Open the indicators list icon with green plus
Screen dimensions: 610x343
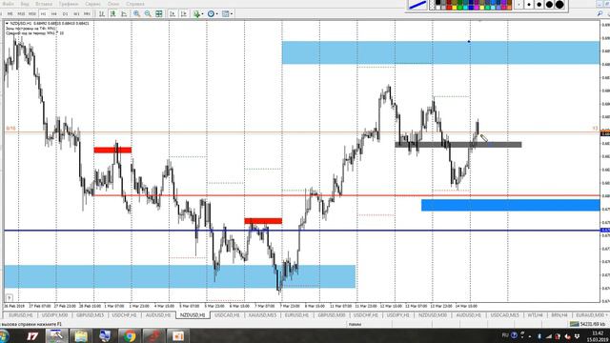[196, 13]
